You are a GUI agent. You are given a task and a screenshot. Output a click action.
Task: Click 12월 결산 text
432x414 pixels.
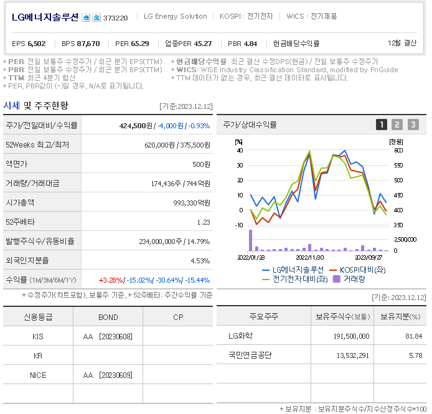pos(402,43)
